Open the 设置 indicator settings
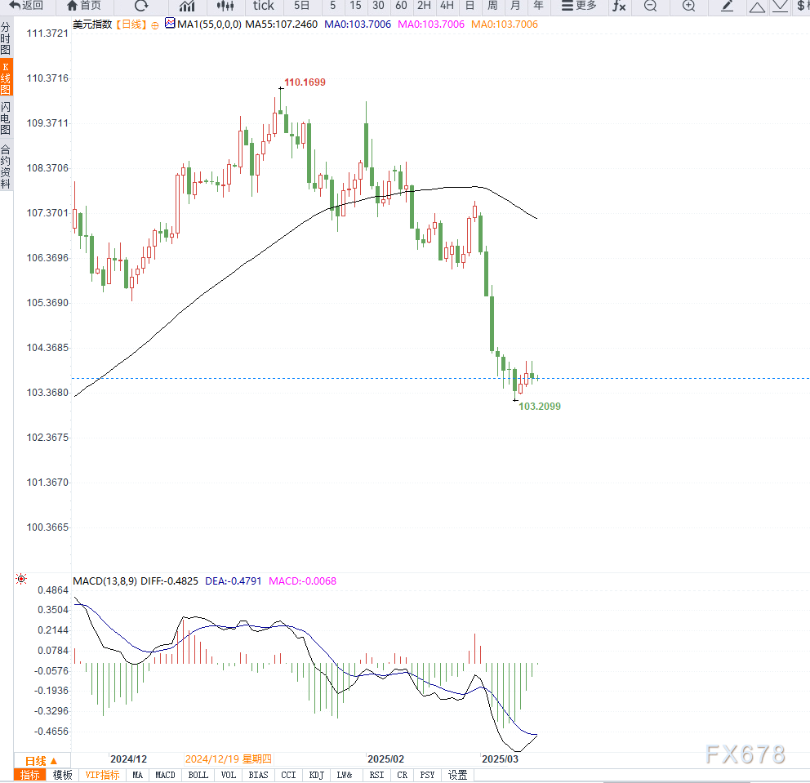Screen dimensions: 810x783 (457, 775)
